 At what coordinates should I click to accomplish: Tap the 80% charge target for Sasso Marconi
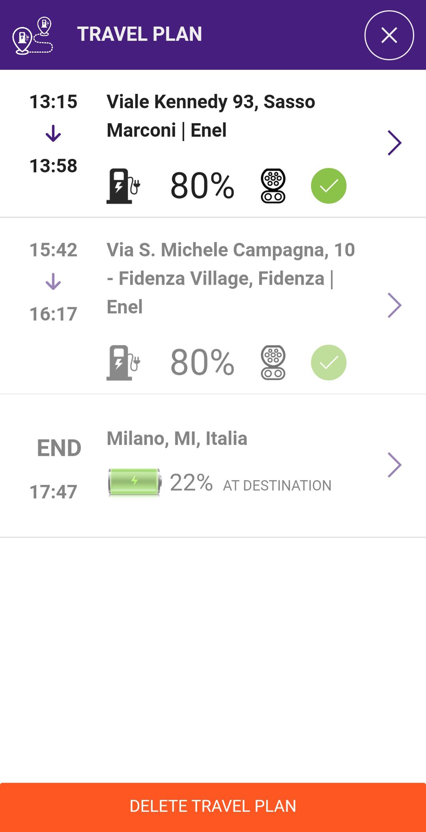coord(202,186)
